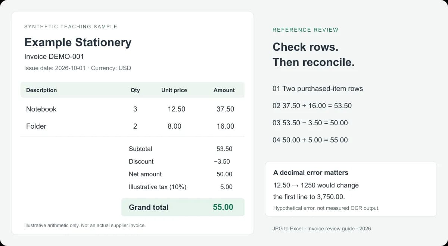
Task: Click the net amount value '50.00'
Action: pyautogui.click(x=224, y=174)
